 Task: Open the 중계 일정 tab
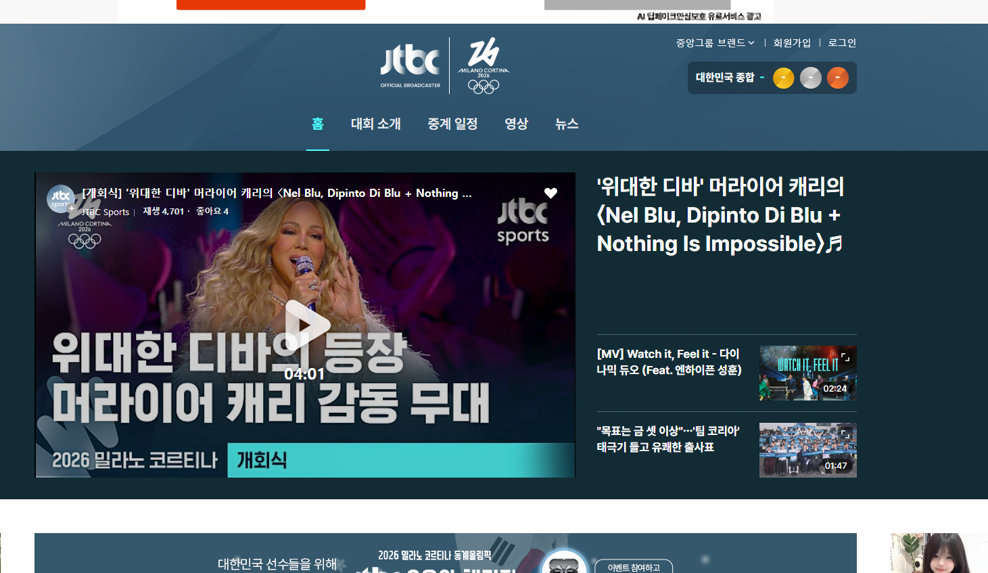[x=452, y=124]
